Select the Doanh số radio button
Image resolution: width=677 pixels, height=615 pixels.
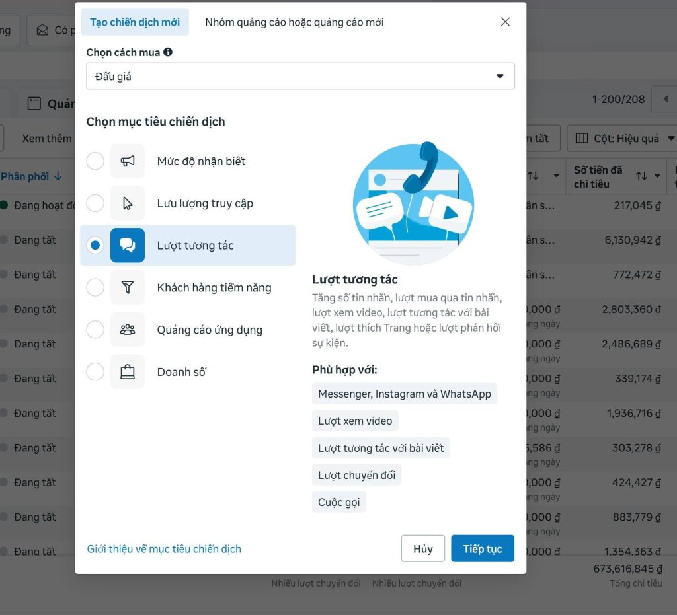tap(95, 372)
